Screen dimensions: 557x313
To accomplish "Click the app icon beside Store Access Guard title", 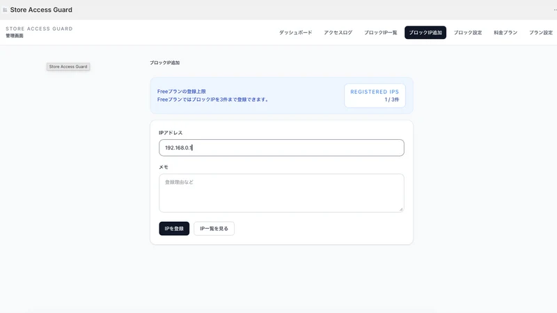I will [5, 10].
